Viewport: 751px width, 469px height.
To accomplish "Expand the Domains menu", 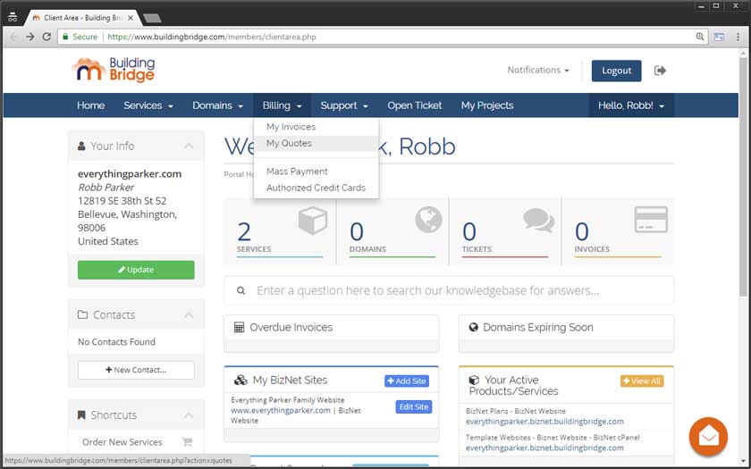I will coord(217,105).
